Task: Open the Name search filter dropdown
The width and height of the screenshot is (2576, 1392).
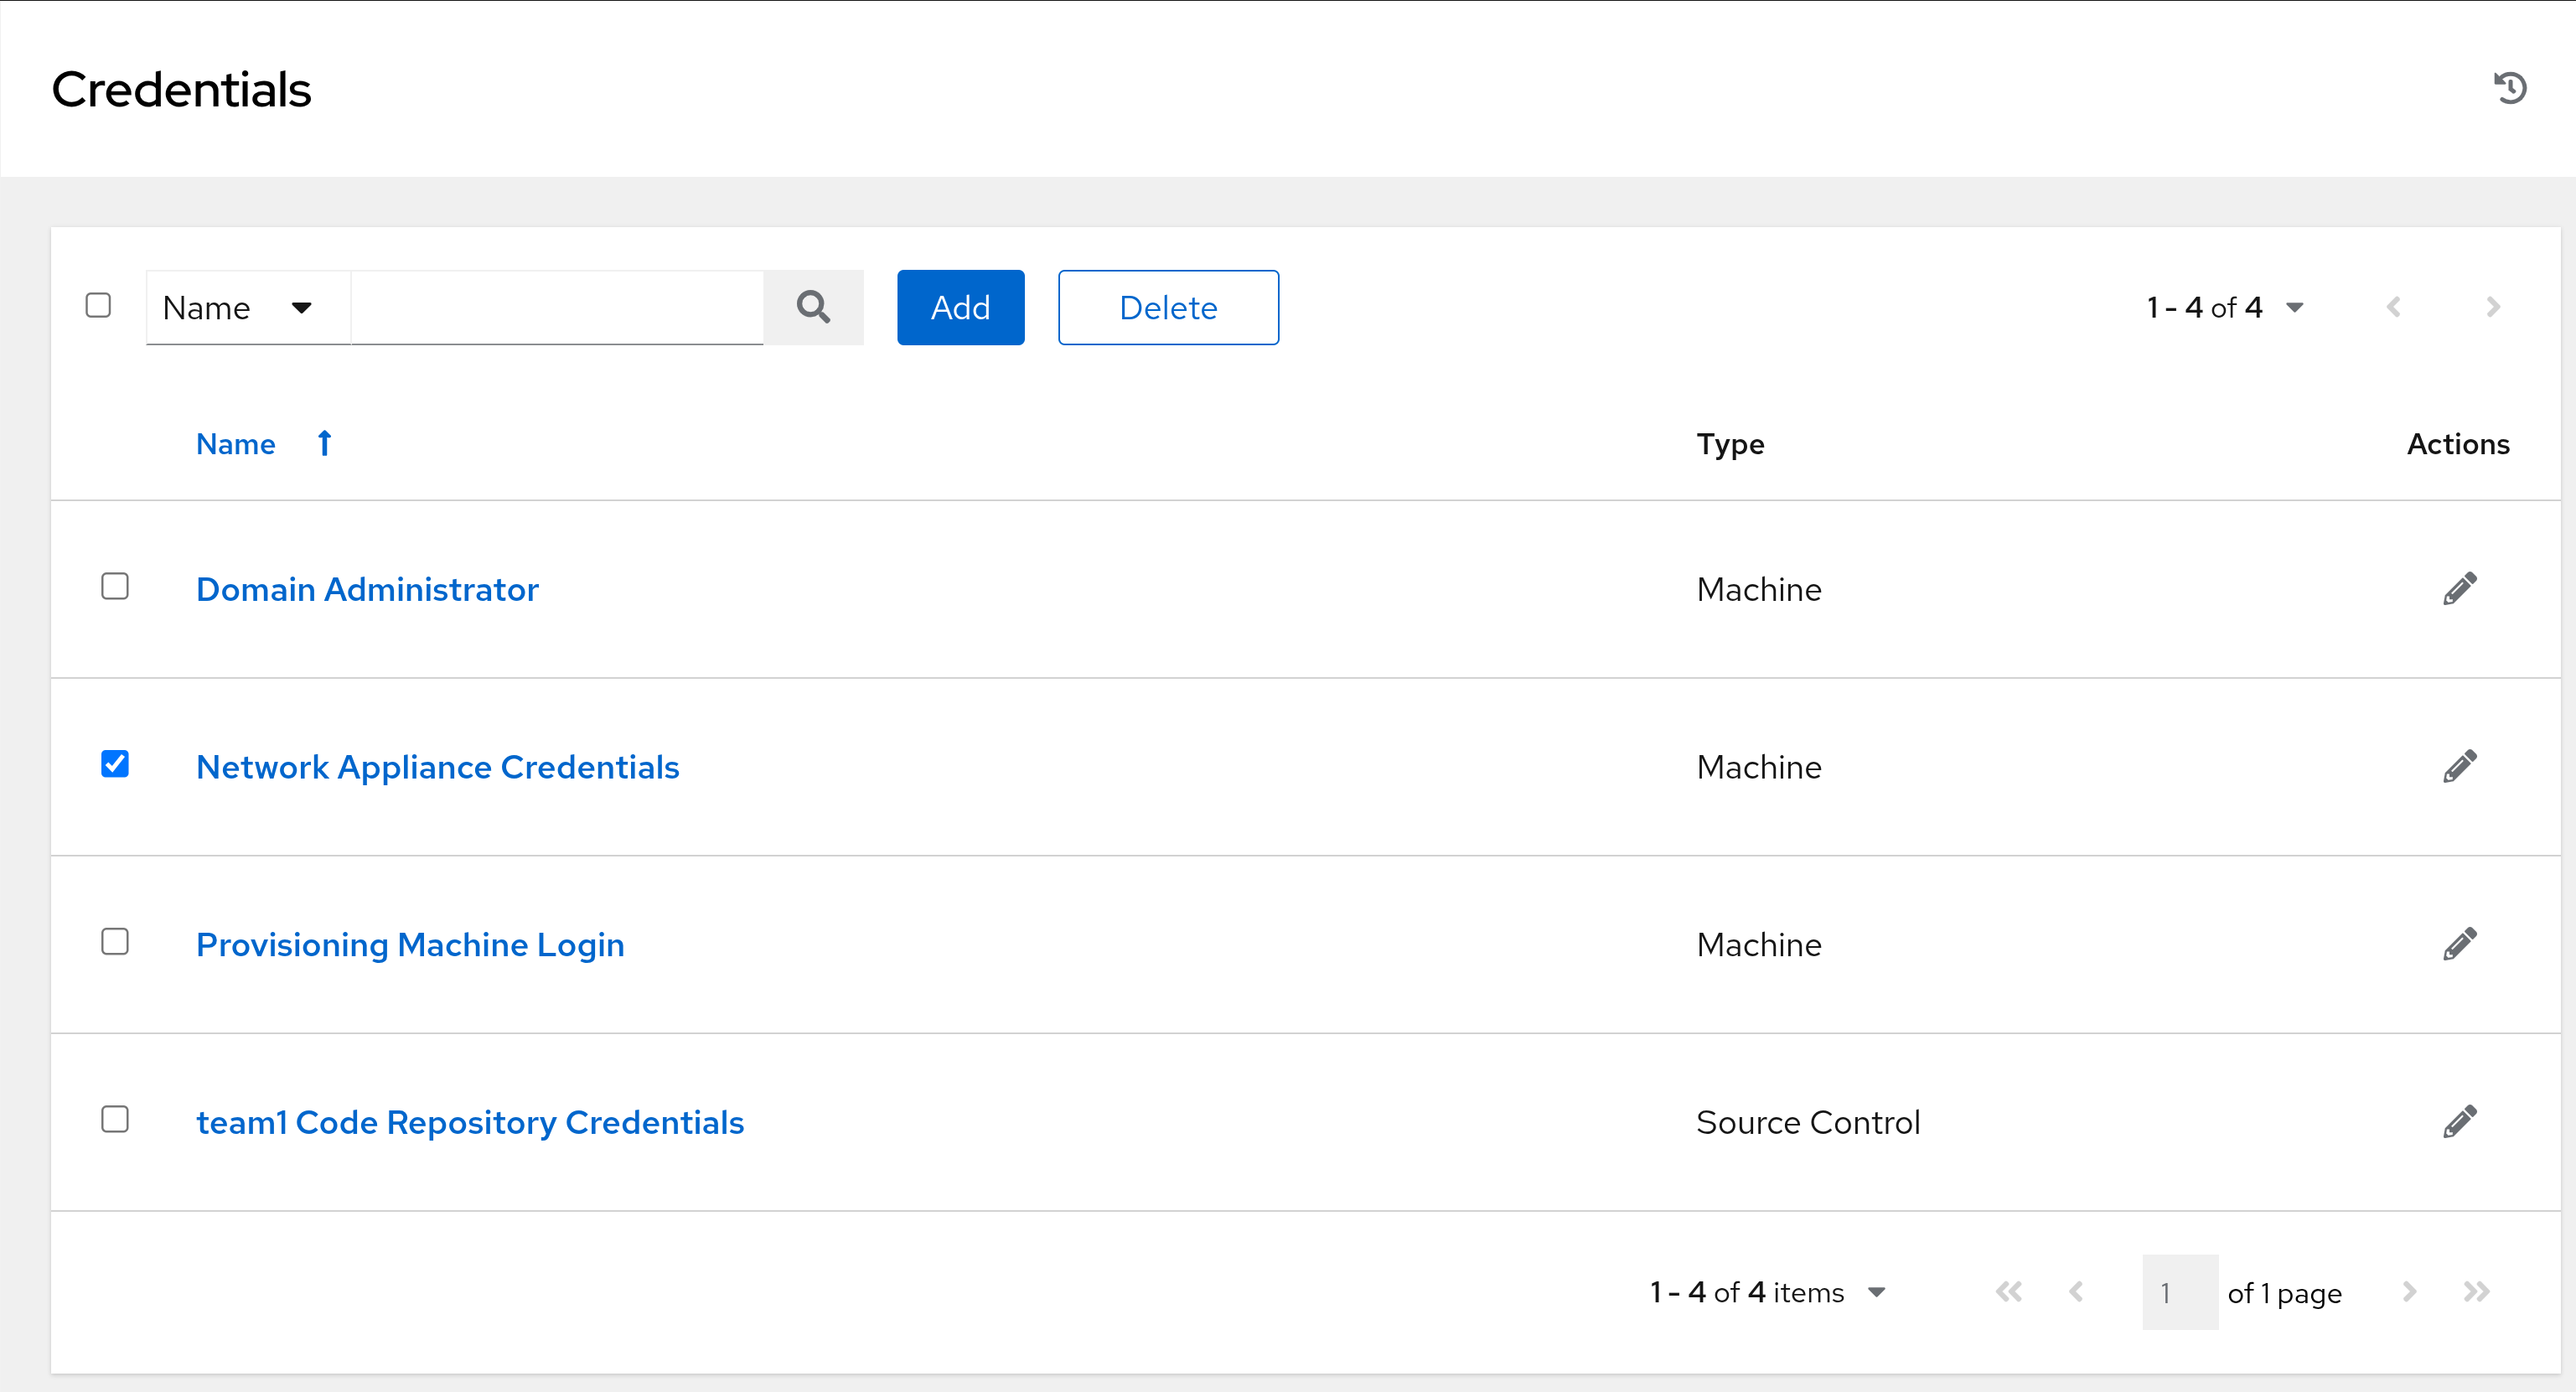Action: (x=248, y=307)
